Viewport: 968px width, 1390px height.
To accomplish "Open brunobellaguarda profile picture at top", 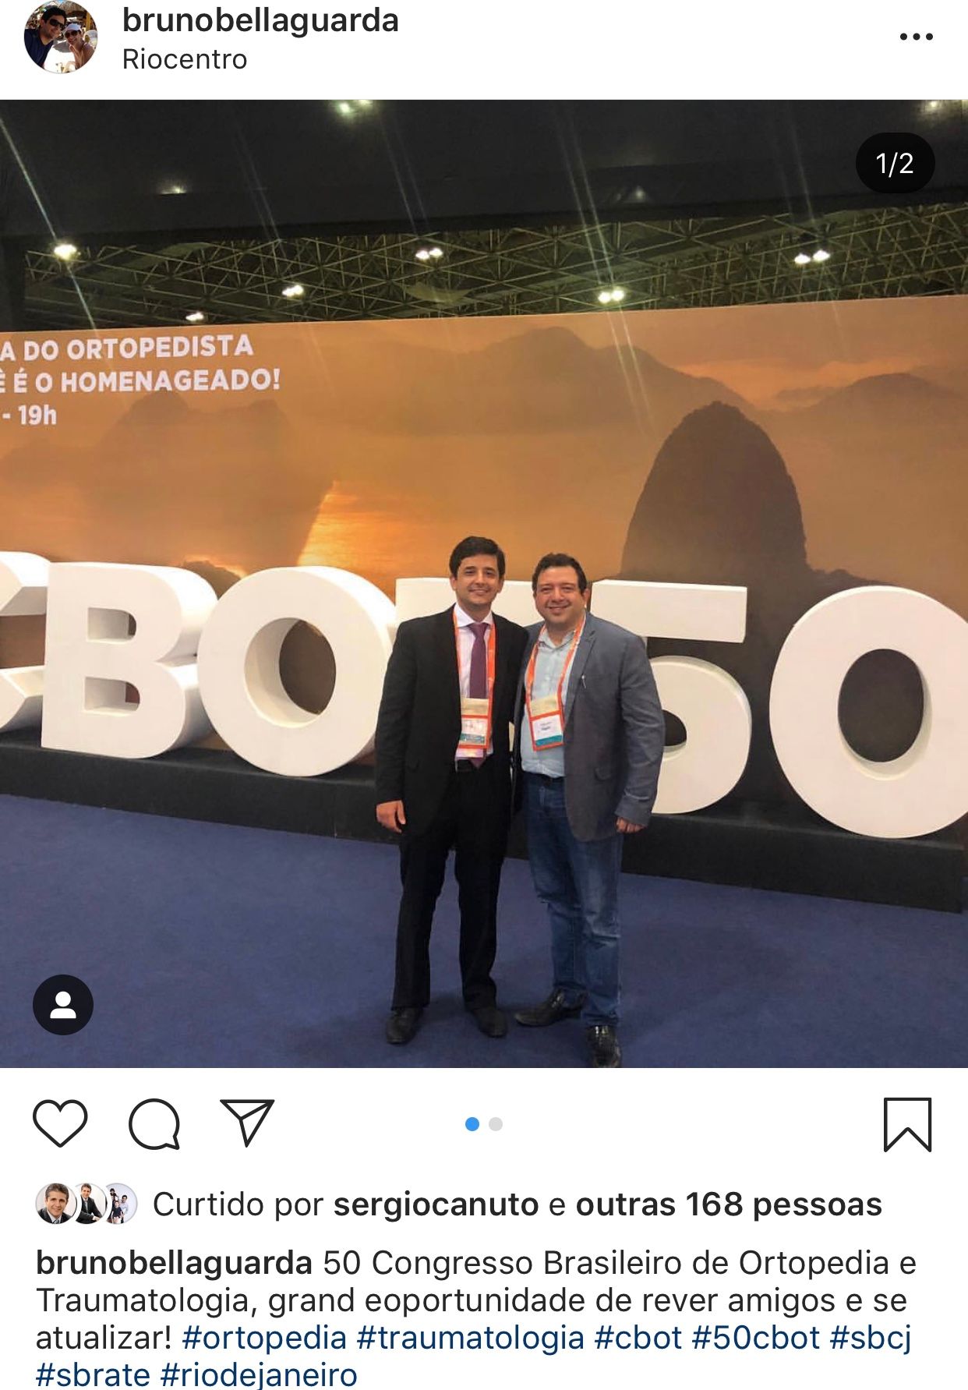I will (x=61, y=37).
